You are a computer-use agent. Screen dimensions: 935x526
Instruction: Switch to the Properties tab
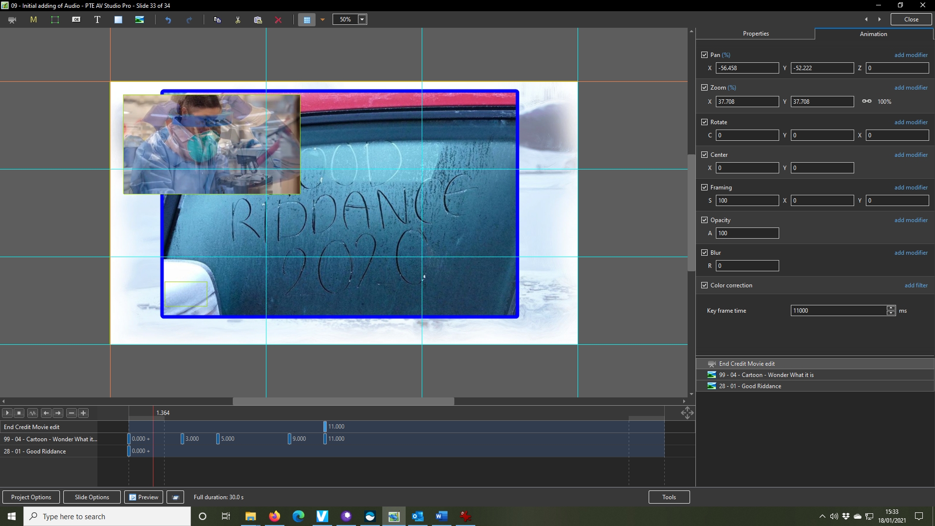(756, 34)
